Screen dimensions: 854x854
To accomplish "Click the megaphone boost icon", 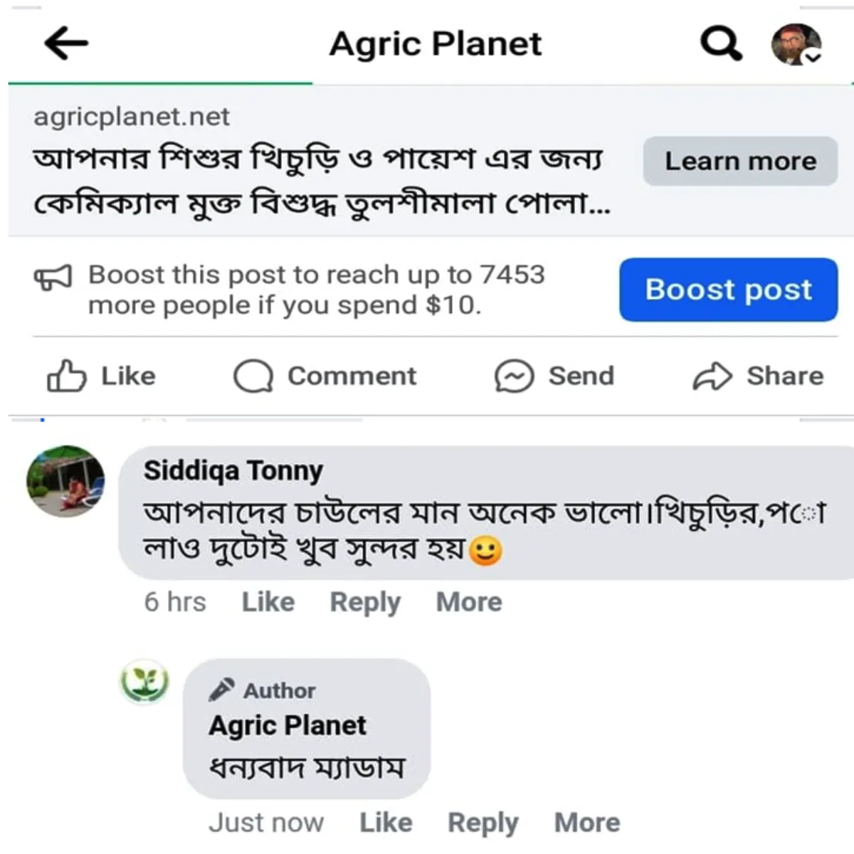I will click(53, 278).
